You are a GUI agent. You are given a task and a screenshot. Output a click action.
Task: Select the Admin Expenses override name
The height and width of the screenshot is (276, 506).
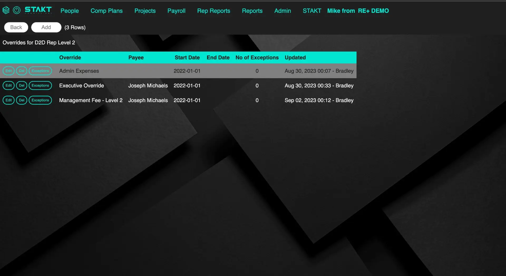pyautogui.click(x=79, y=71)
